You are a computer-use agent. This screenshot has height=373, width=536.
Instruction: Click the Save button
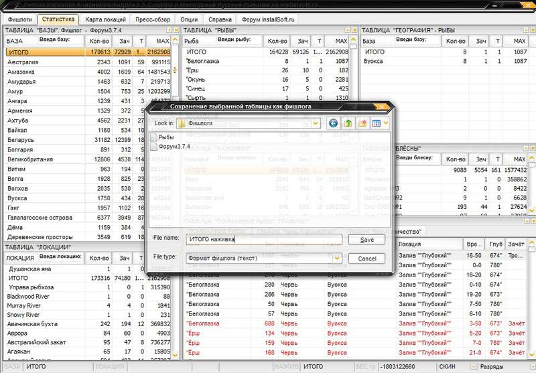(366, 240)
